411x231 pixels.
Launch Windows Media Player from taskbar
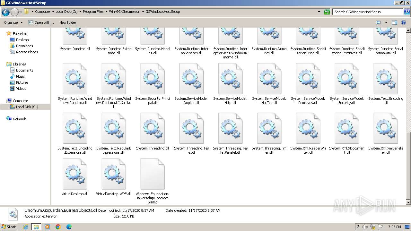click(47, 227)
